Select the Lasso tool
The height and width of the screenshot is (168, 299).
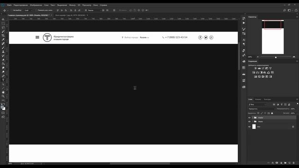tap(3, 27)
